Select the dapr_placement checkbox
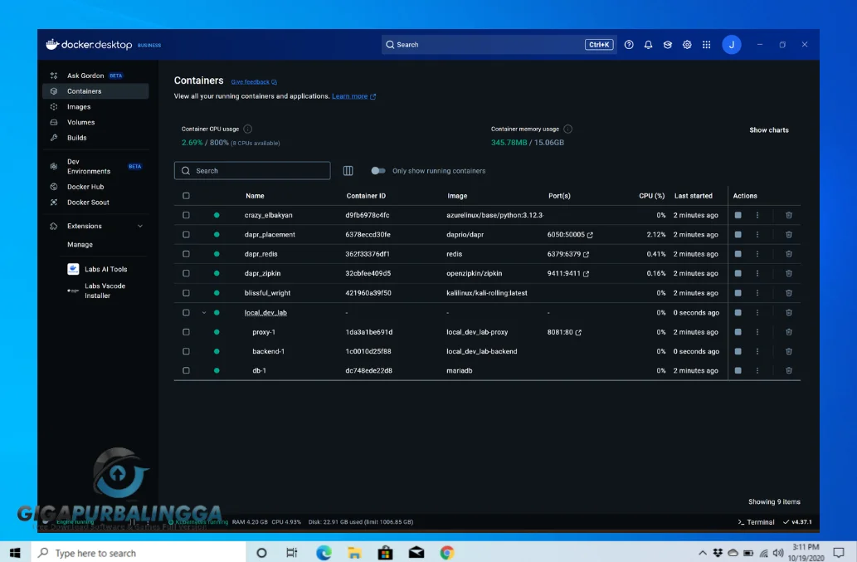 pos(186,235)
